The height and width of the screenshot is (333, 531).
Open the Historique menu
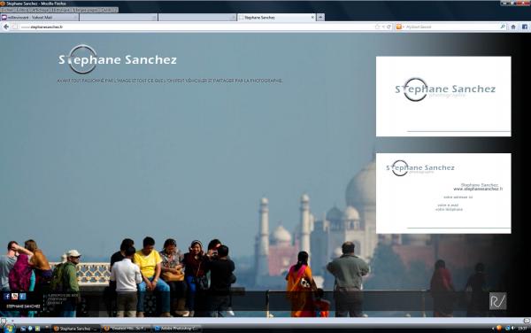pos(61,10)
